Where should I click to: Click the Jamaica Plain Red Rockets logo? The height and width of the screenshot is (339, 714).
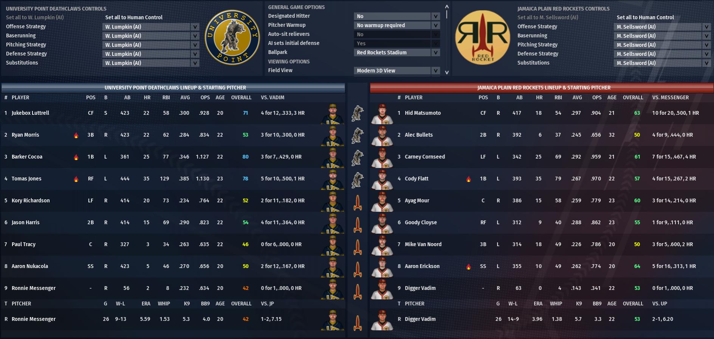(483, 37)
